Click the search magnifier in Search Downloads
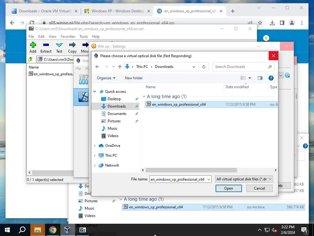The height and width of the screenshot is (236, 314). tap(270, 67)
